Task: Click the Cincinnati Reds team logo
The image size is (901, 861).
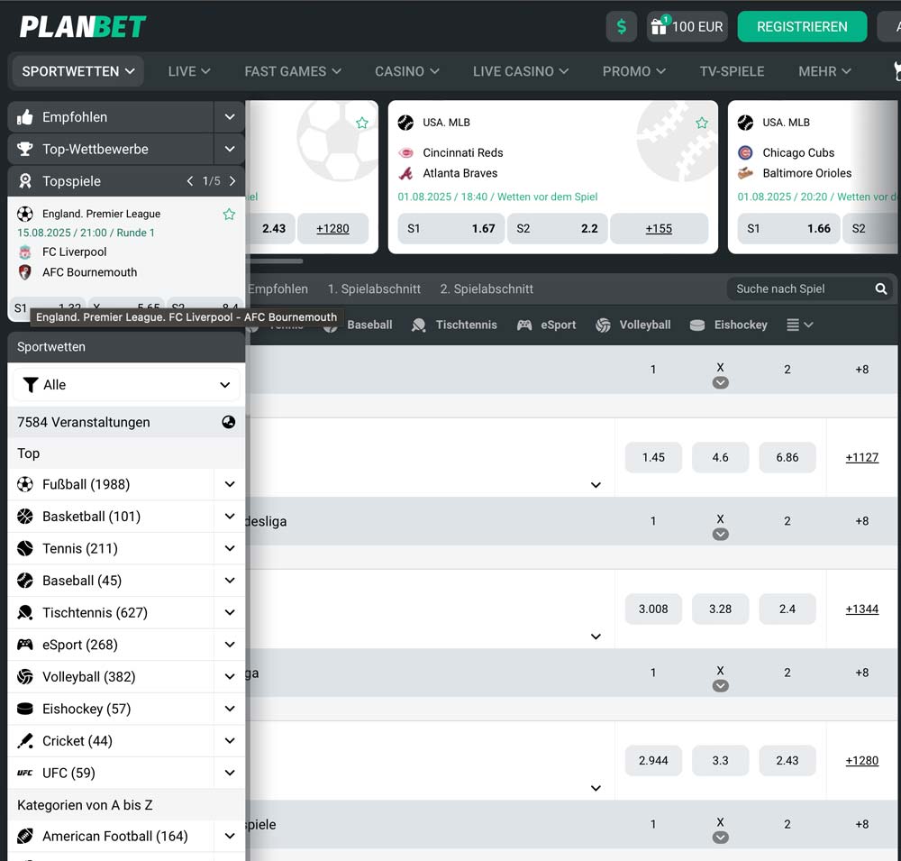Action: click(405, 153)
